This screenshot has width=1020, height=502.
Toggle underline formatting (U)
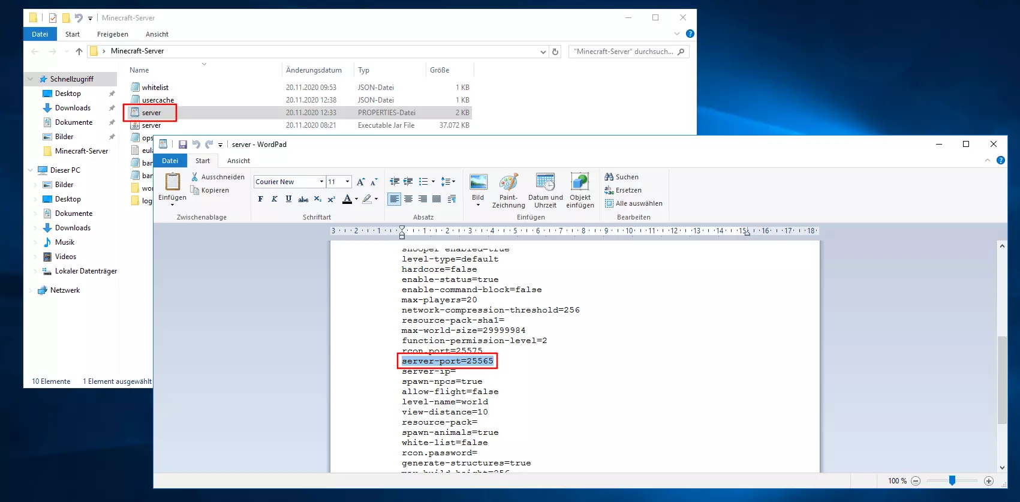288,199
